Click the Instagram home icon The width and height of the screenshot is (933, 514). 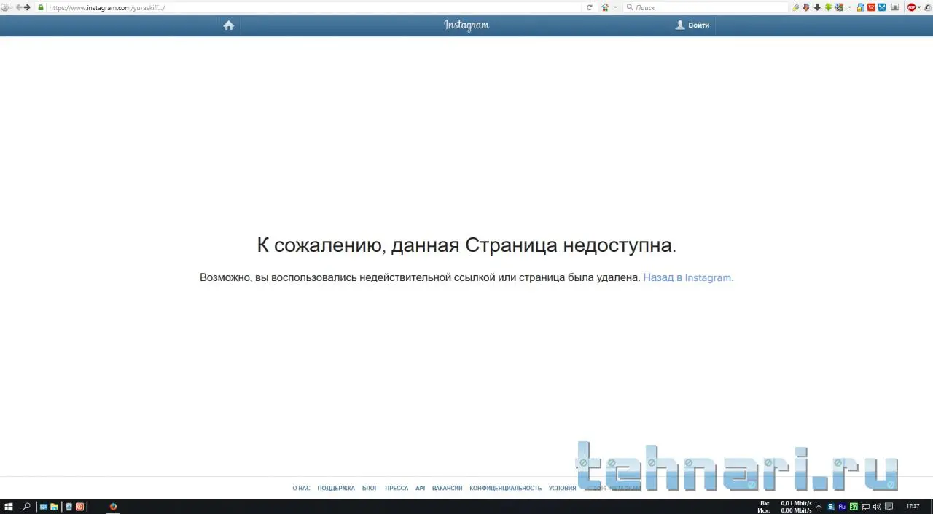[229, 25]
